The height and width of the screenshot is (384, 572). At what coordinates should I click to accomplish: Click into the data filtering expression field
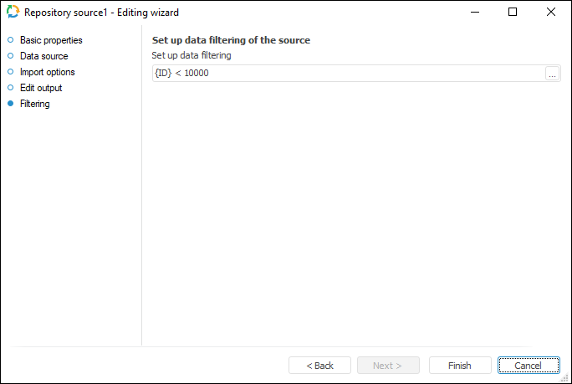347,74
